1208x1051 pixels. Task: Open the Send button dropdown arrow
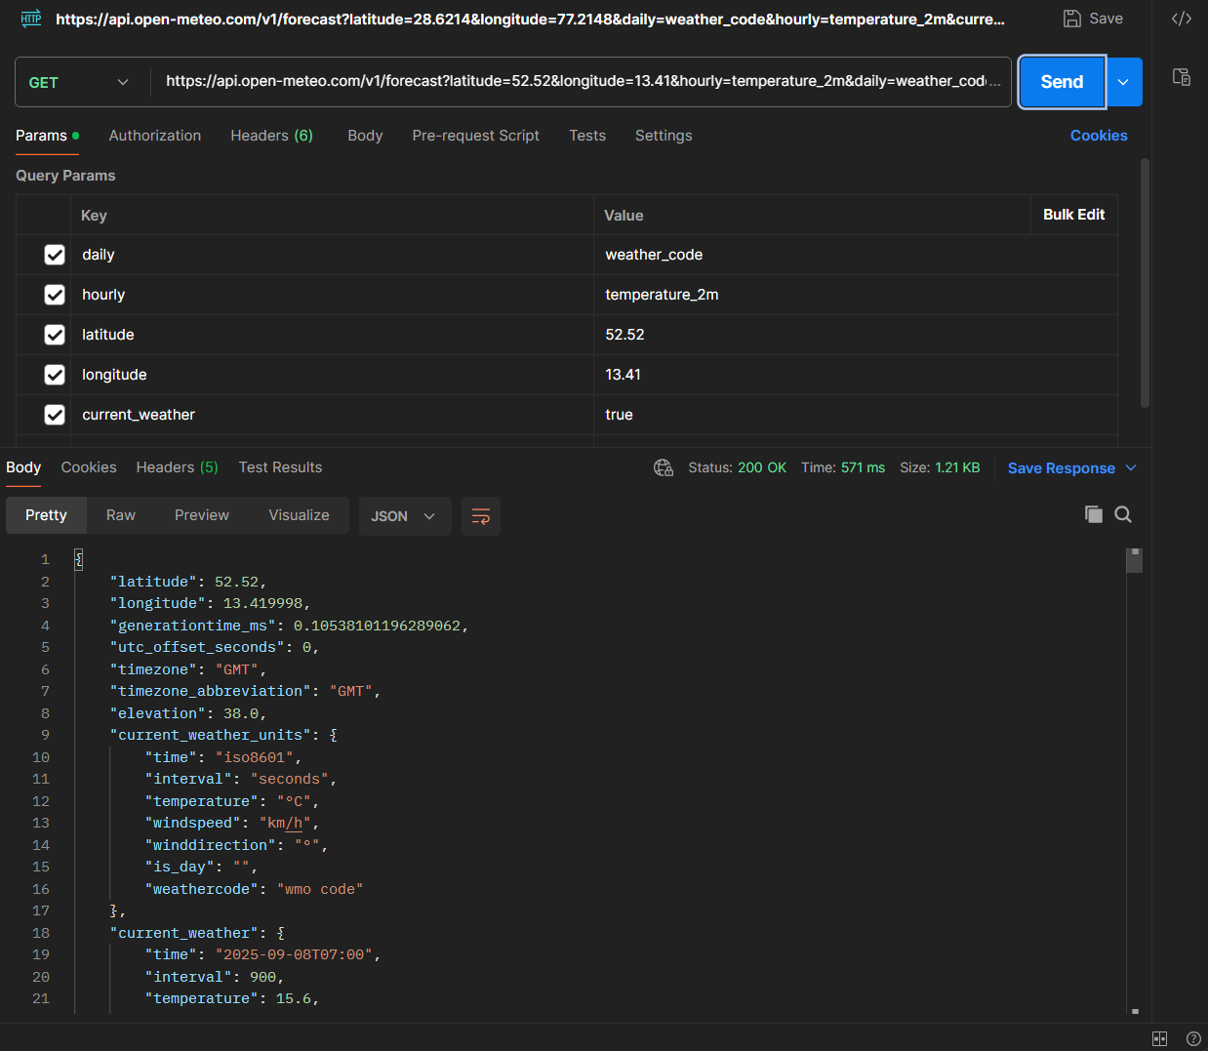pyautogui.click(x=1122, y=82)
